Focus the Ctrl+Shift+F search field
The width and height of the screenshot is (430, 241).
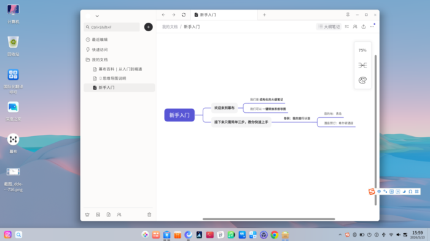112,27
